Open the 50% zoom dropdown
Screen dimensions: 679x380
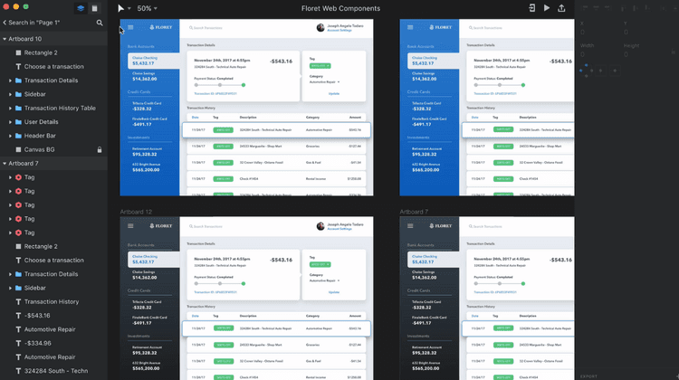tap(146, 8)
